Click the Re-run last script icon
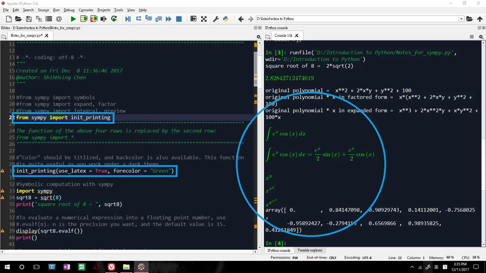Screen dimensions: 486x273 [x=114, y=19]
